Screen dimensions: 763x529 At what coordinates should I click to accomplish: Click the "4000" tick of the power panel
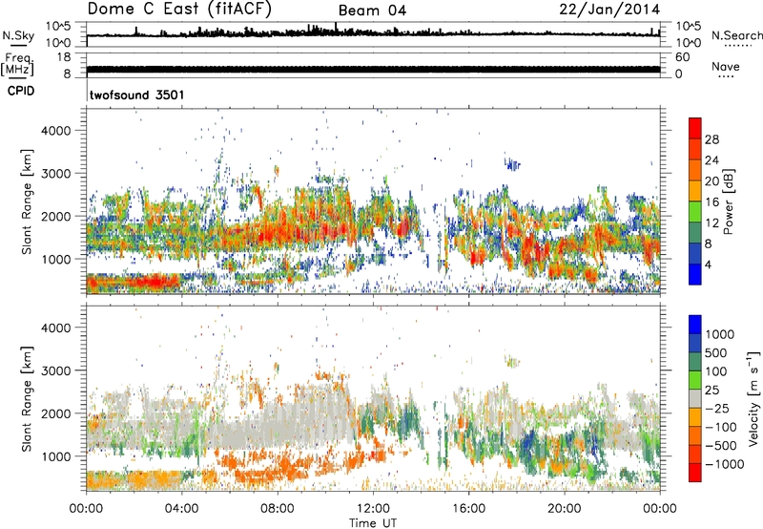pyautogui.click(x=56, y=131)
